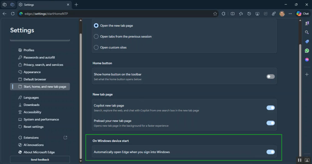Viewport: 312px width, 164px height.
Task: Open the Appearance settings section
Action: 32,72
